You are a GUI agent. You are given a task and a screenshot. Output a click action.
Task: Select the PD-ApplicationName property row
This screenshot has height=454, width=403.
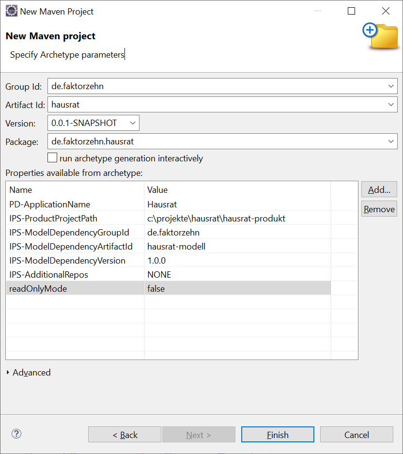[x=50, y=204]
